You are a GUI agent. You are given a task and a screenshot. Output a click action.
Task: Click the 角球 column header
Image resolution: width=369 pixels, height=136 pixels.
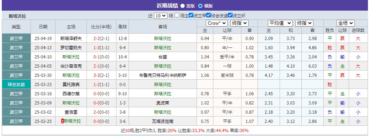click(123, 27)
